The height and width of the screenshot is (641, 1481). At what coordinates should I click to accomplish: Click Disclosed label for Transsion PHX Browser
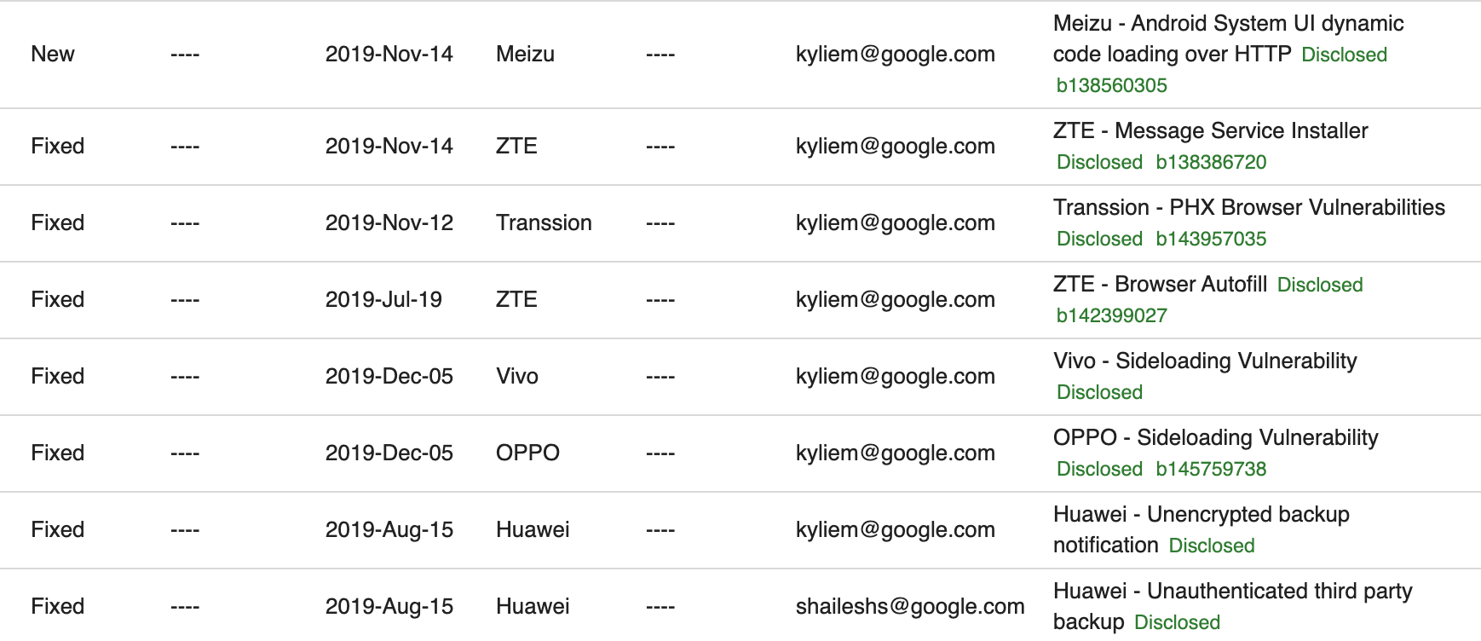tap(1099, 239)
